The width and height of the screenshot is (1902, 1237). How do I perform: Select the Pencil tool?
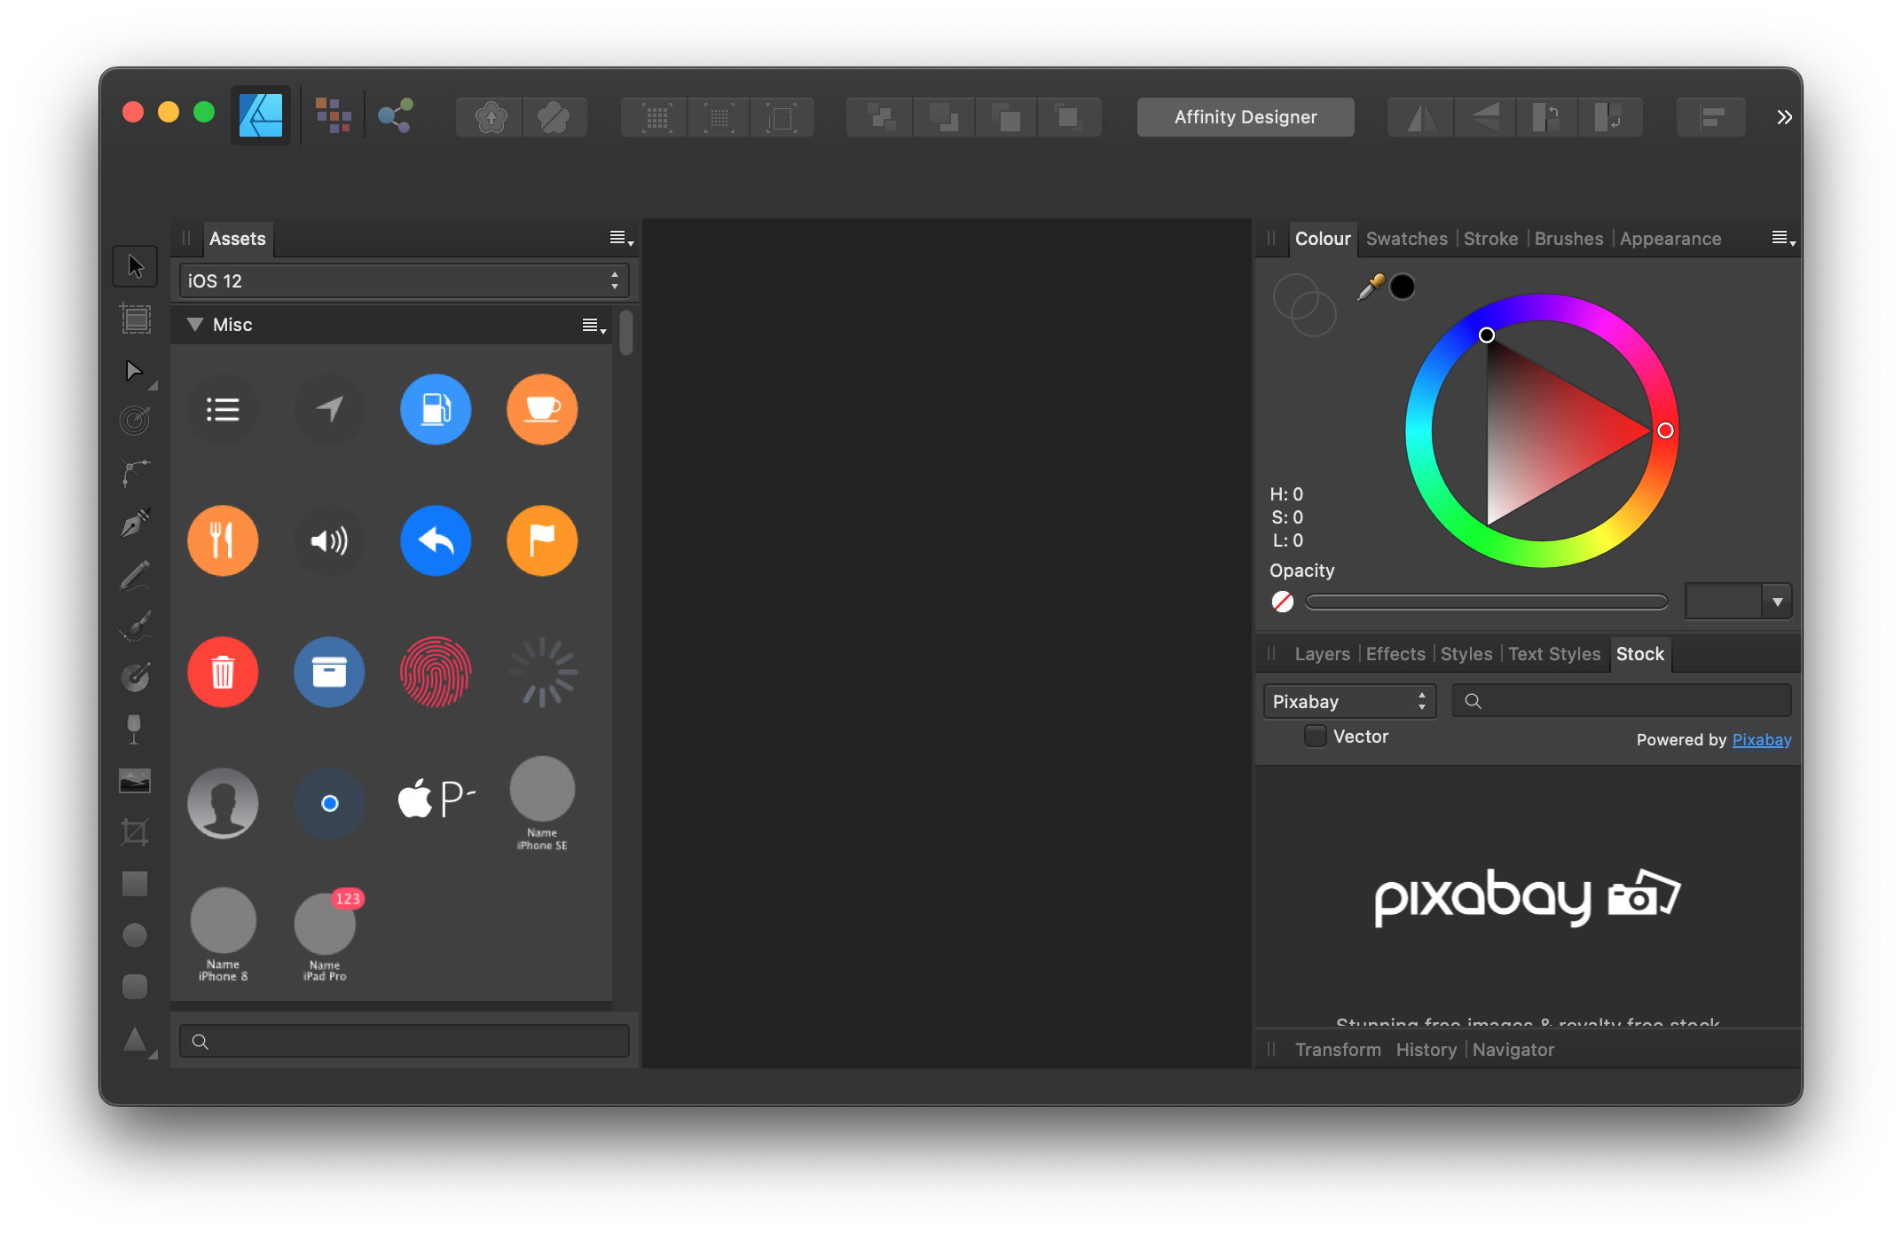coord(135,575)
